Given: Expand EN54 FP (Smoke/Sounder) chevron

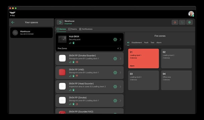Looking at the screenshot, I should [120, 59].
